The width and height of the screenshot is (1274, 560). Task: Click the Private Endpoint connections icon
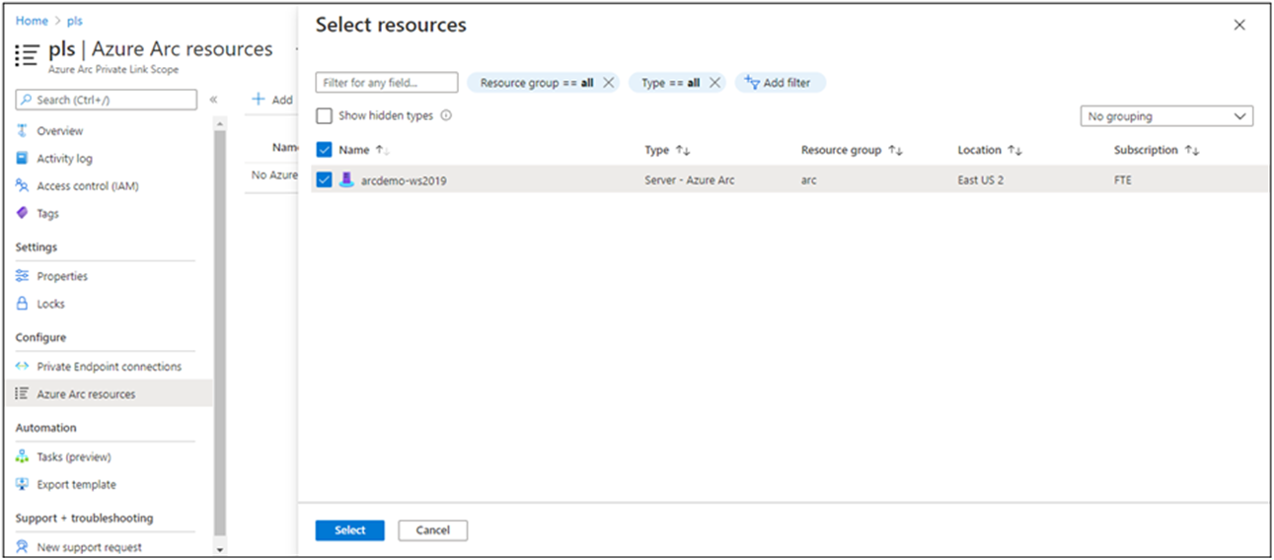pos(23,367)
